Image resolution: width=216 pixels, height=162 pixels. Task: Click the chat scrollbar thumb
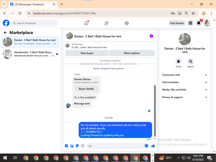coord(155,111)
